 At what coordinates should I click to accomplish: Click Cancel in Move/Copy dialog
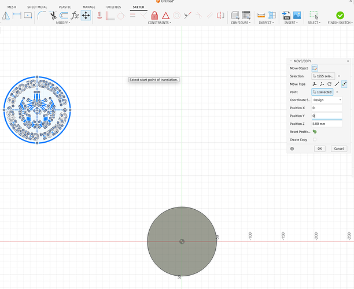(x=339, y=149)
